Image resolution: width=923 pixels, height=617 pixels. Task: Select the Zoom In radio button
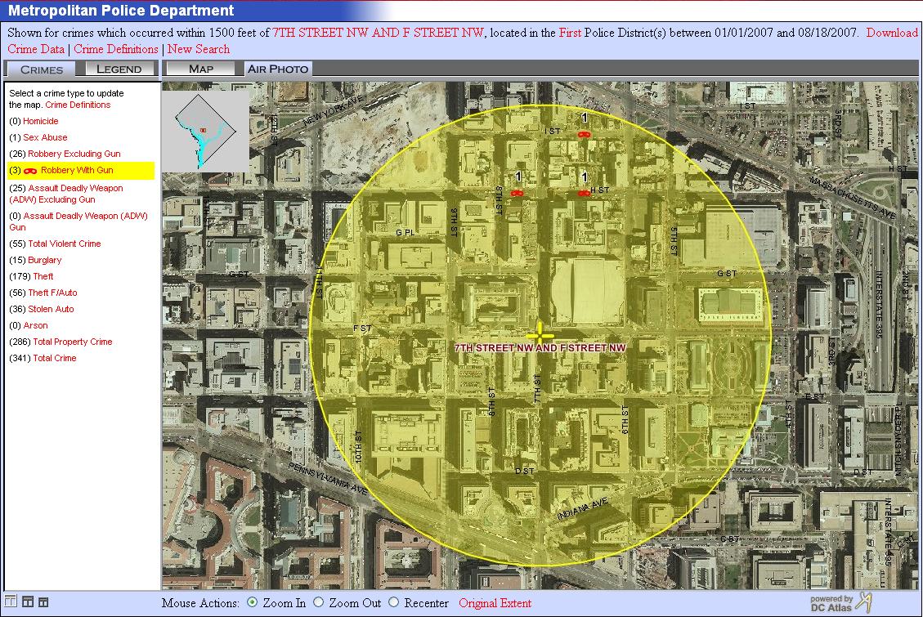click(252, 603)
